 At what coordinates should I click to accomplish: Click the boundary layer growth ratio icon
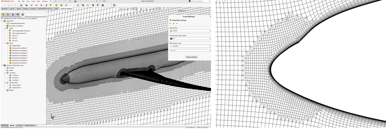click(x=171, y=50)
